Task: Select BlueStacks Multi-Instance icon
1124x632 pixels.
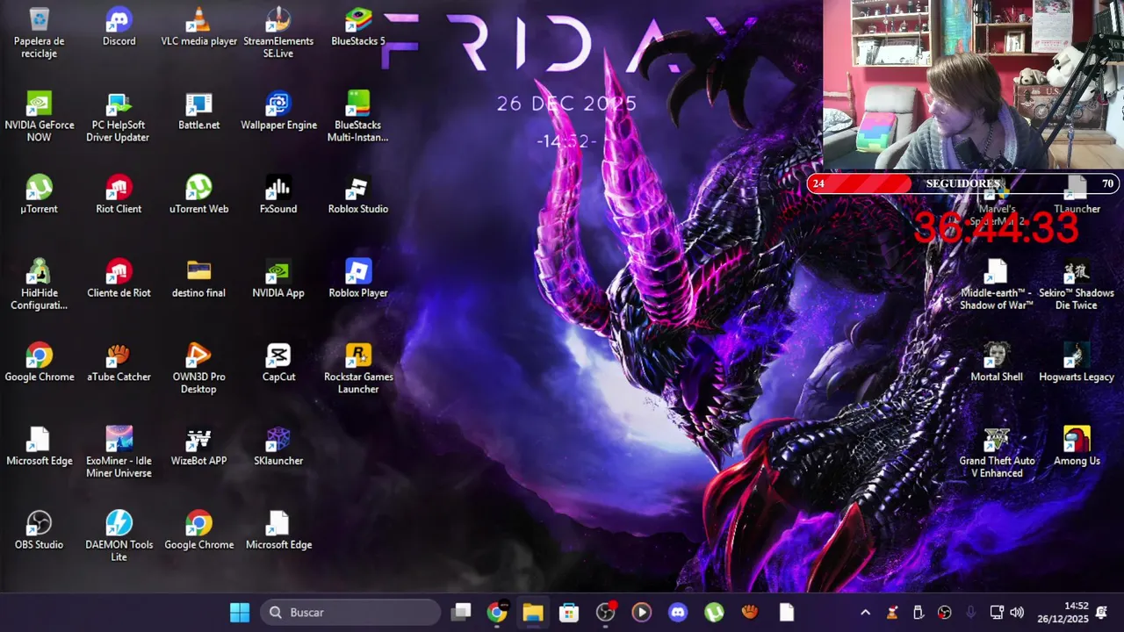Action: pos(358,117)
